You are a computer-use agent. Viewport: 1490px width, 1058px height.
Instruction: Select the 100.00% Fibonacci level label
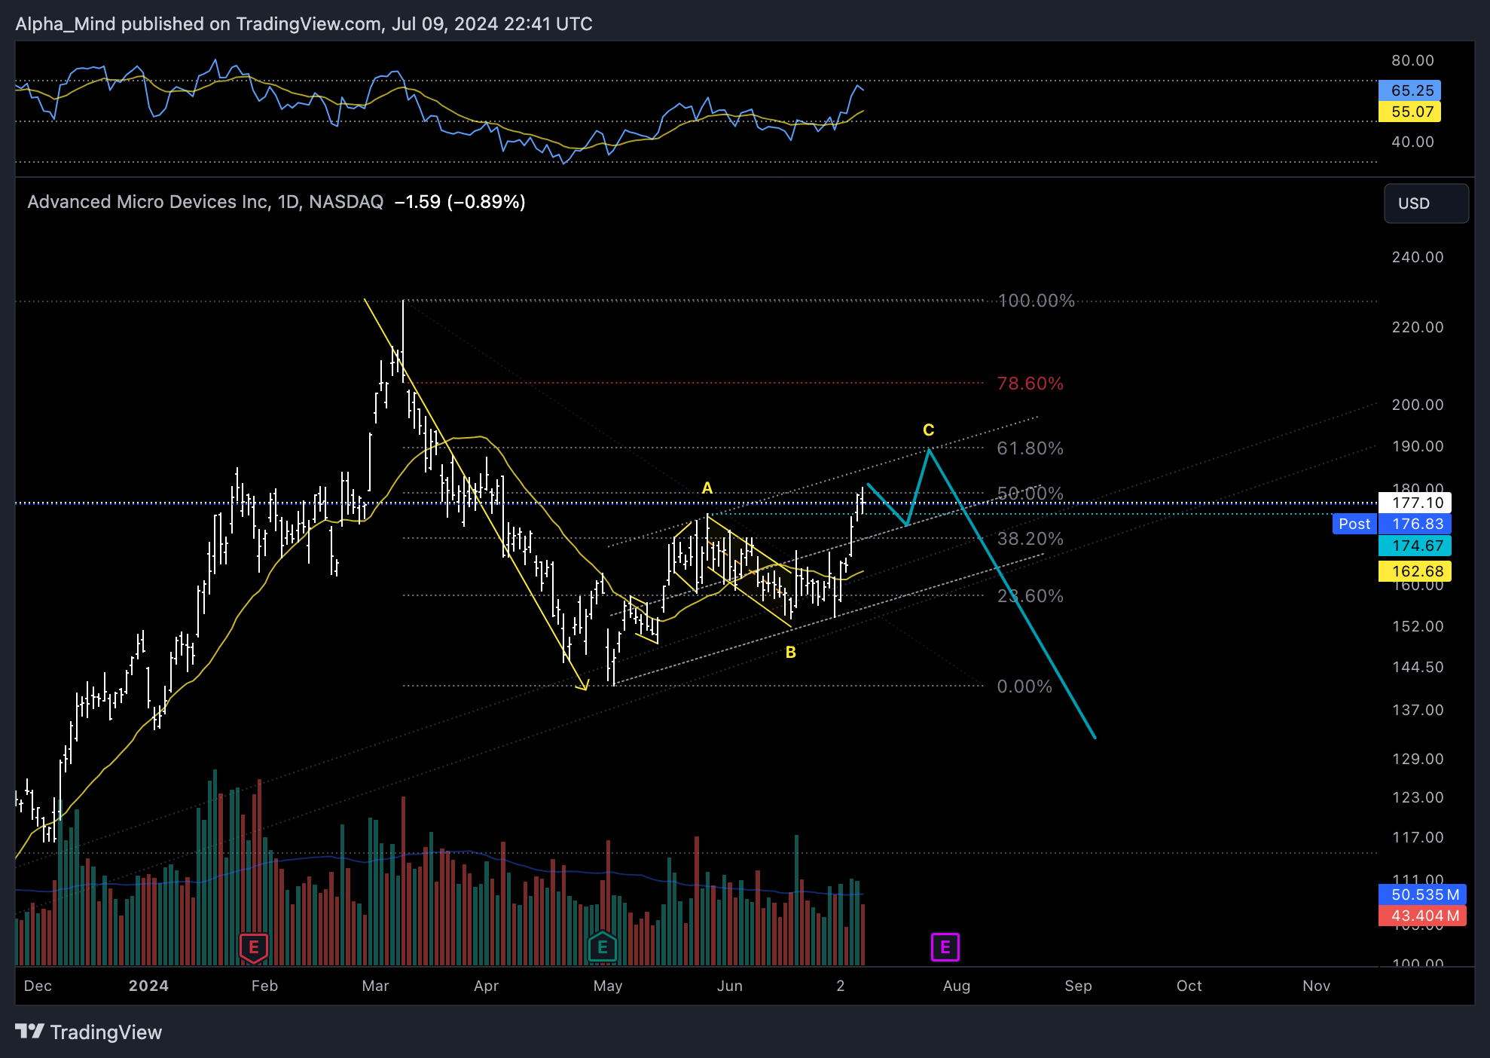pyautogui.click(x=1036, y=301)
